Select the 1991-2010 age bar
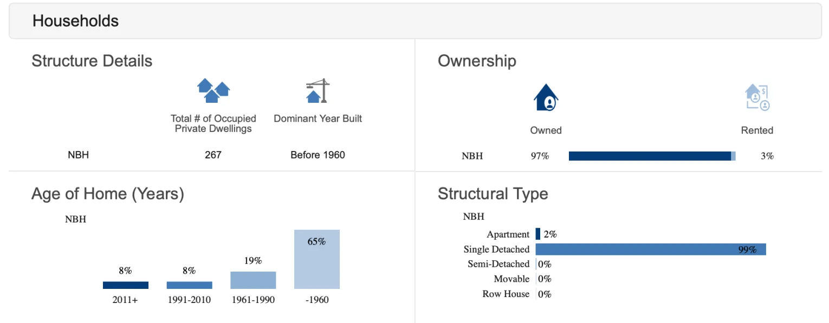The width and height of the screenshot is (829, 323). click(x=189, y=285)
